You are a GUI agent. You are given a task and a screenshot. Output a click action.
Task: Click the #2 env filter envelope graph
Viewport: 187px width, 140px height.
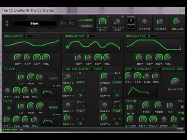coord(50,121)
